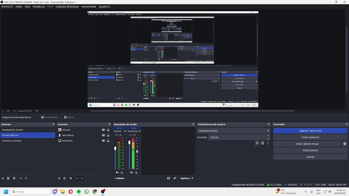Screen dimensions: 349x196
Task: Pop out the Escenas dock panel
Action: click(53, 124)
